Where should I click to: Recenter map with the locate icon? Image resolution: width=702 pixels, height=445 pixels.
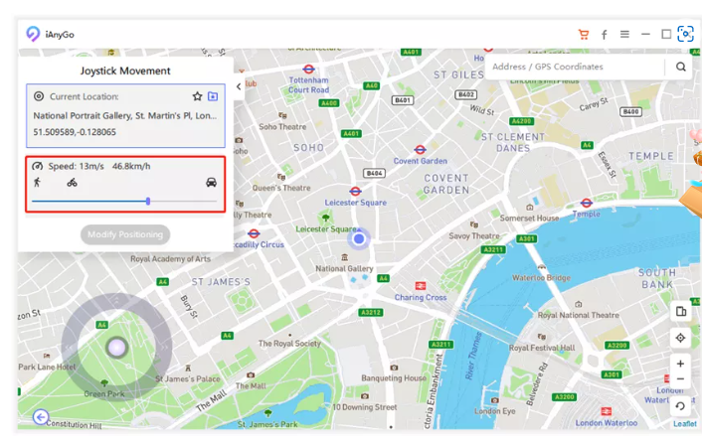tap(680, 338)
